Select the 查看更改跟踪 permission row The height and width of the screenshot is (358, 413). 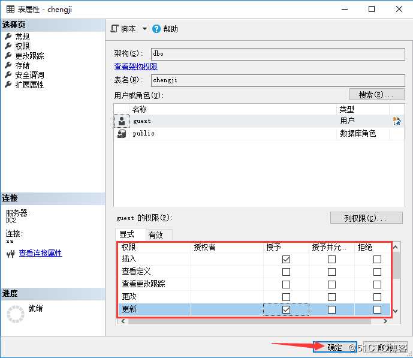point(254,284)
